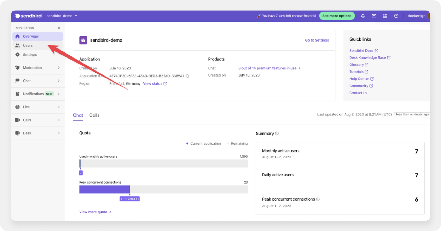Click the Used monthly active users bar
Image resolution: width=441 pixels, height=231 pixels.
[164, 163]
